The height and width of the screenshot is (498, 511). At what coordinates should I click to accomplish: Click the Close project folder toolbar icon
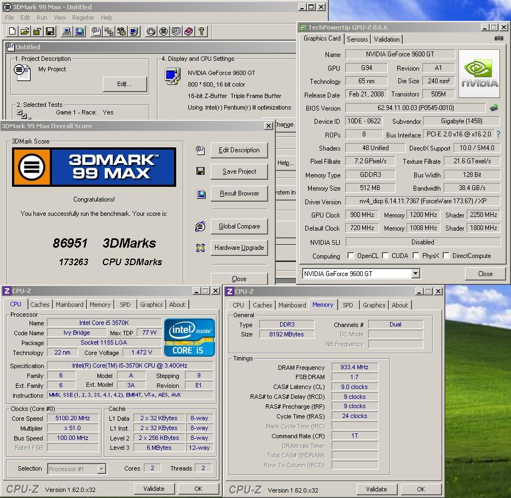37,31
